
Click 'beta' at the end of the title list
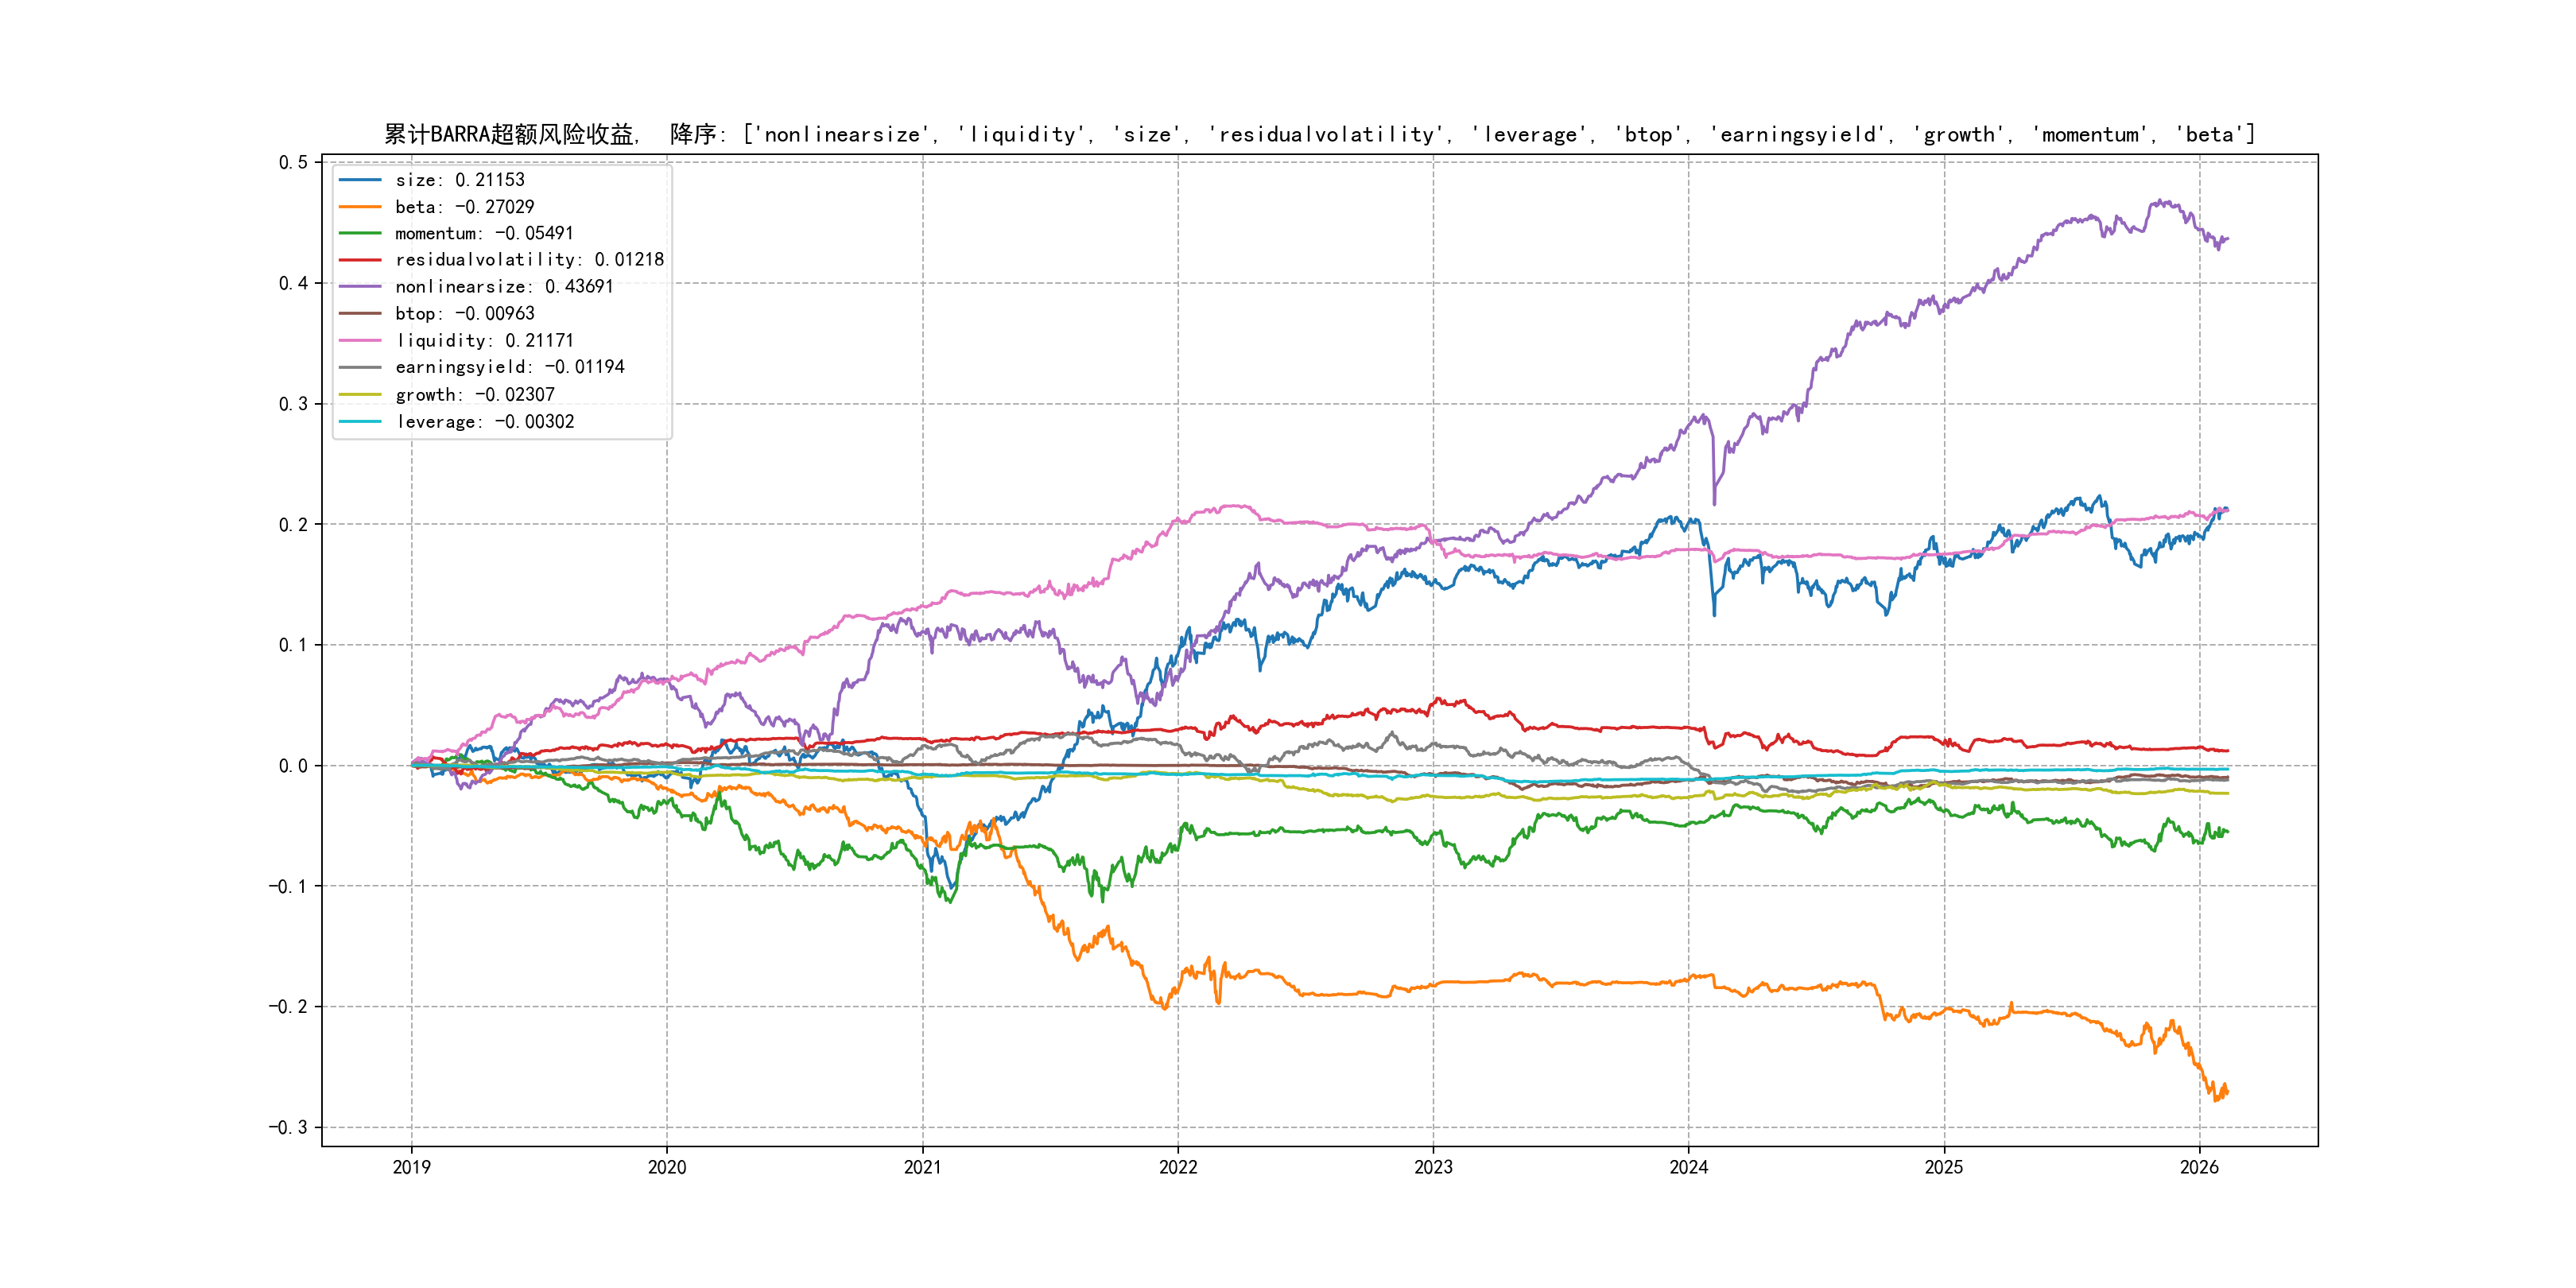(2209, 135)
